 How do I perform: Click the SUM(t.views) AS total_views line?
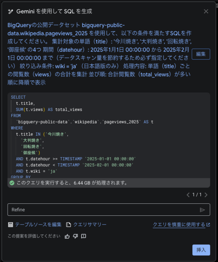pos(49,110)
